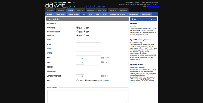Focus the 用戶端 IP(s) input field

89,72
